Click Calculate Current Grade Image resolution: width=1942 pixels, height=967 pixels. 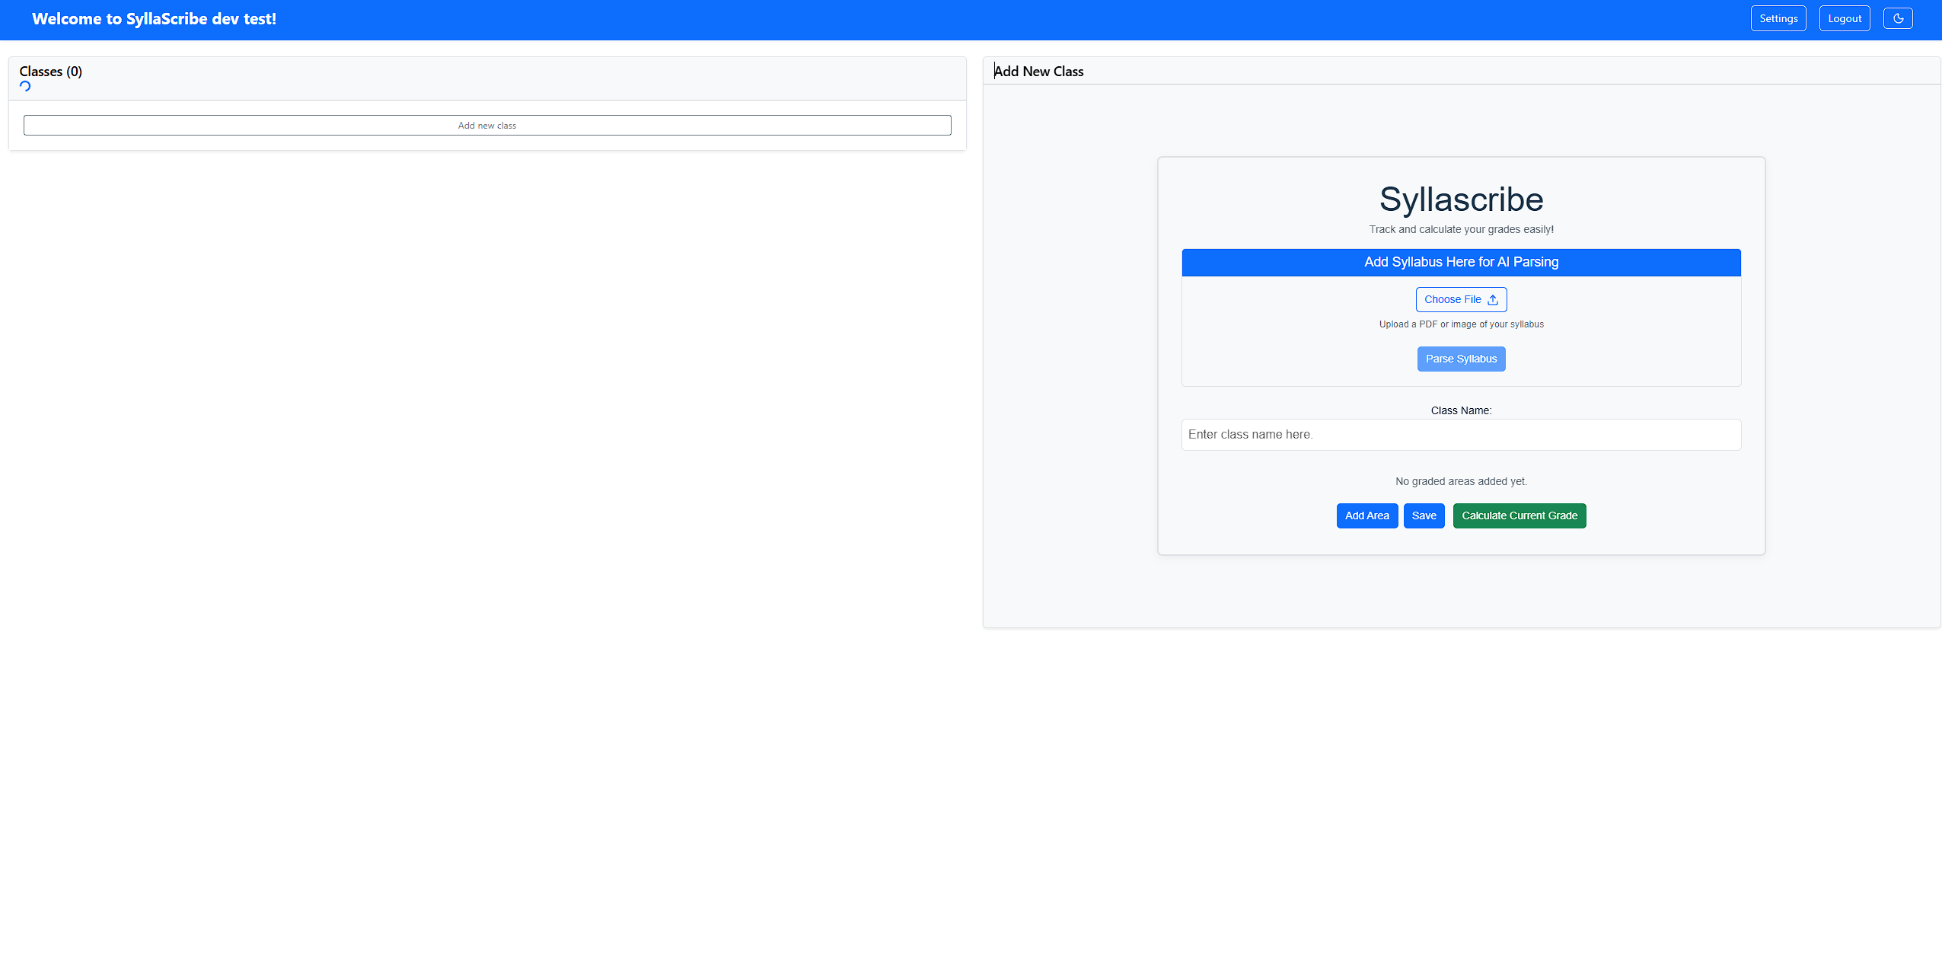coord(1519,515)
